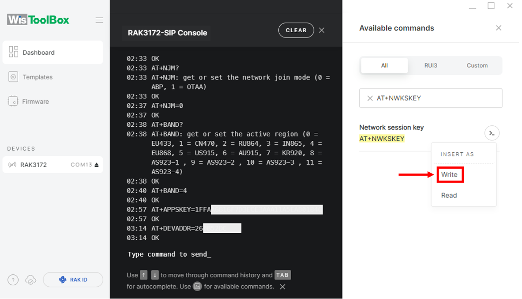Viewport: 522px width, 299px height.
Task: Click the TAB key badge
Action: pyautogui.click(x=282, y=275)
